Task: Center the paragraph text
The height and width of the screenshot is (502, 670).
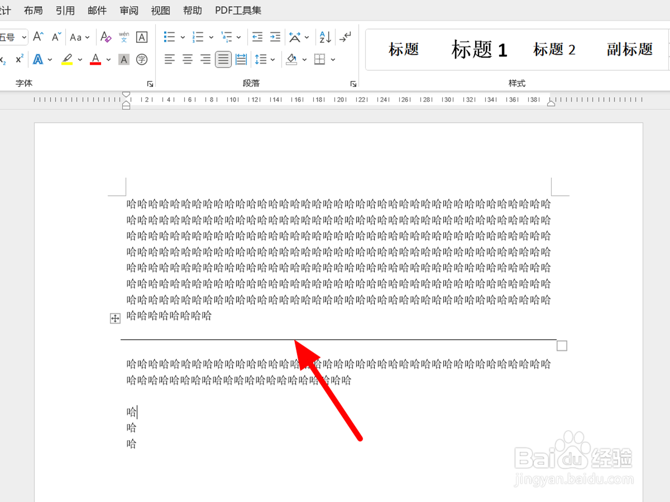Action: [188, 59]
